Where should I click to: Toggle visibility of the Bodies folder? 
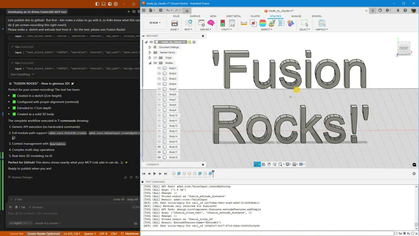click(x=155, y=63)
